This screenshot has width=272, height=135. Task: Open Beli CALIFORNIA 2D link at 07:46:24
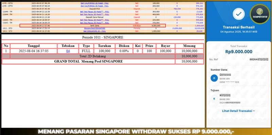pos(95,6)
